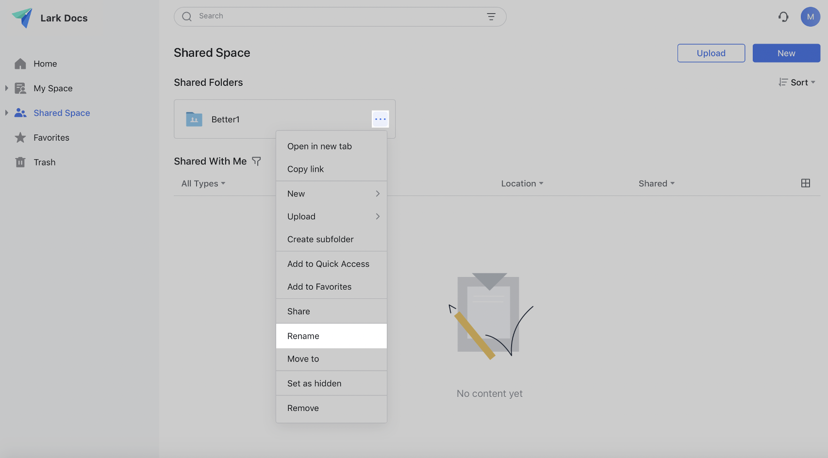The image size is (828, 458).
Task: Go to Favorites in the sidebar
Action: (51, 138)
